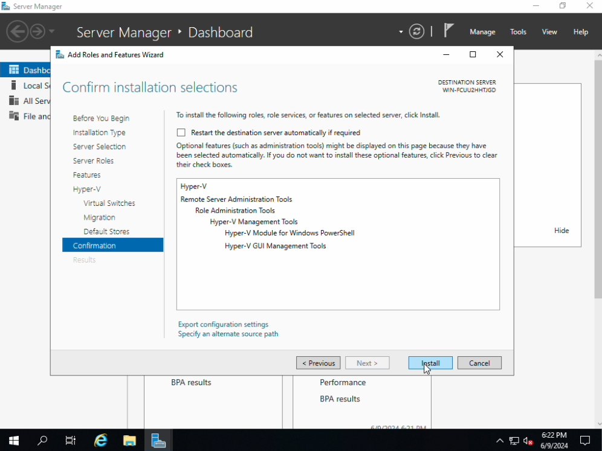Open the Manage menu

[482, 32]
